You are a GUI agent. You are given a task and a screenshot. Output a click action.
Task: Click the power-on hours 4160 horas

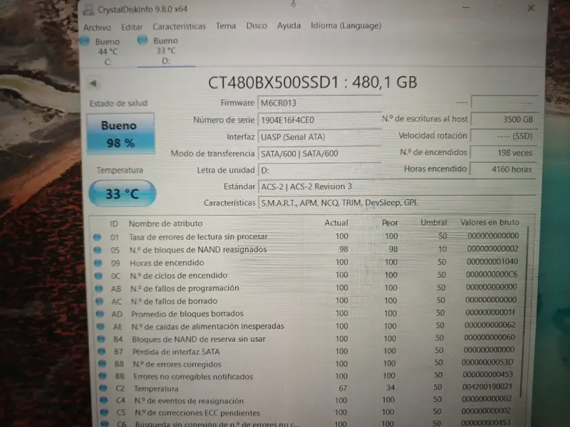point(504,169)
